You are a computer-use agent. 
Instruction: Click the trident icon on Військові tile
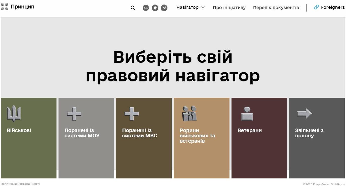coord(14,114)
